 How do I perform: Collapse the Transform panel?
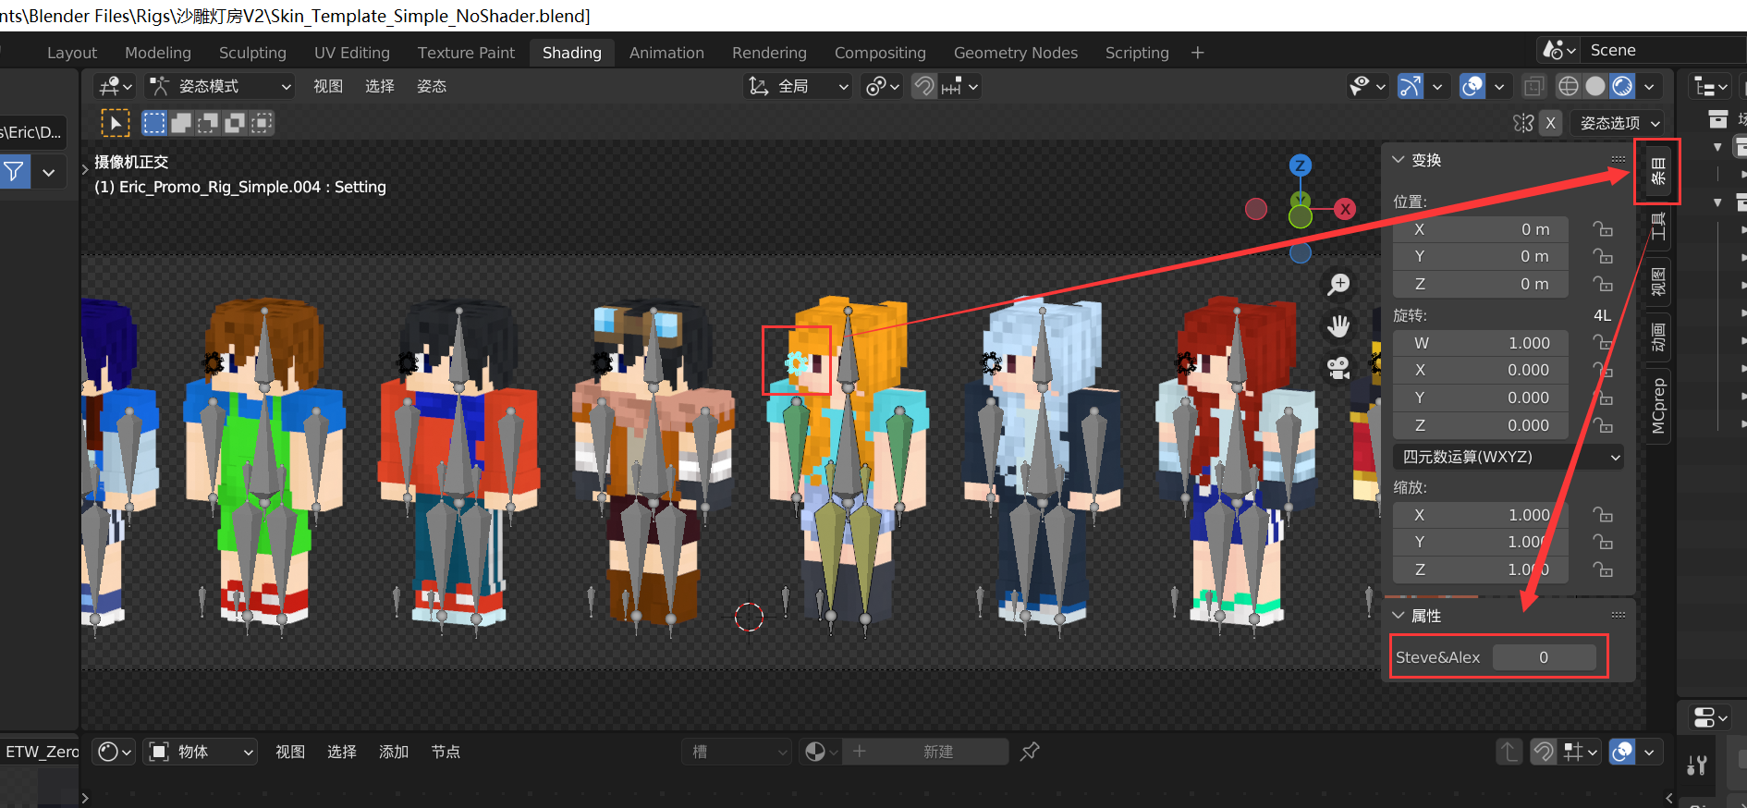[x=1399, y=160]
